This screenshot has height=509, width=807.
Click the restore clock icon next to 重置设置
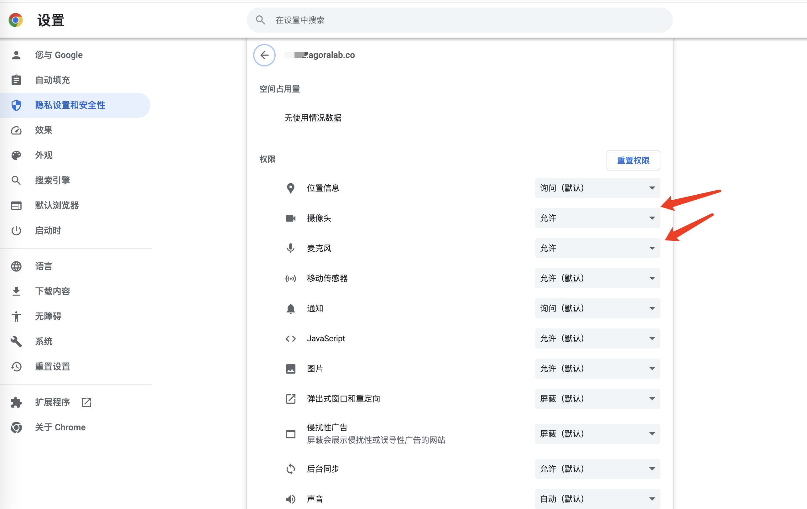[16, 367]
